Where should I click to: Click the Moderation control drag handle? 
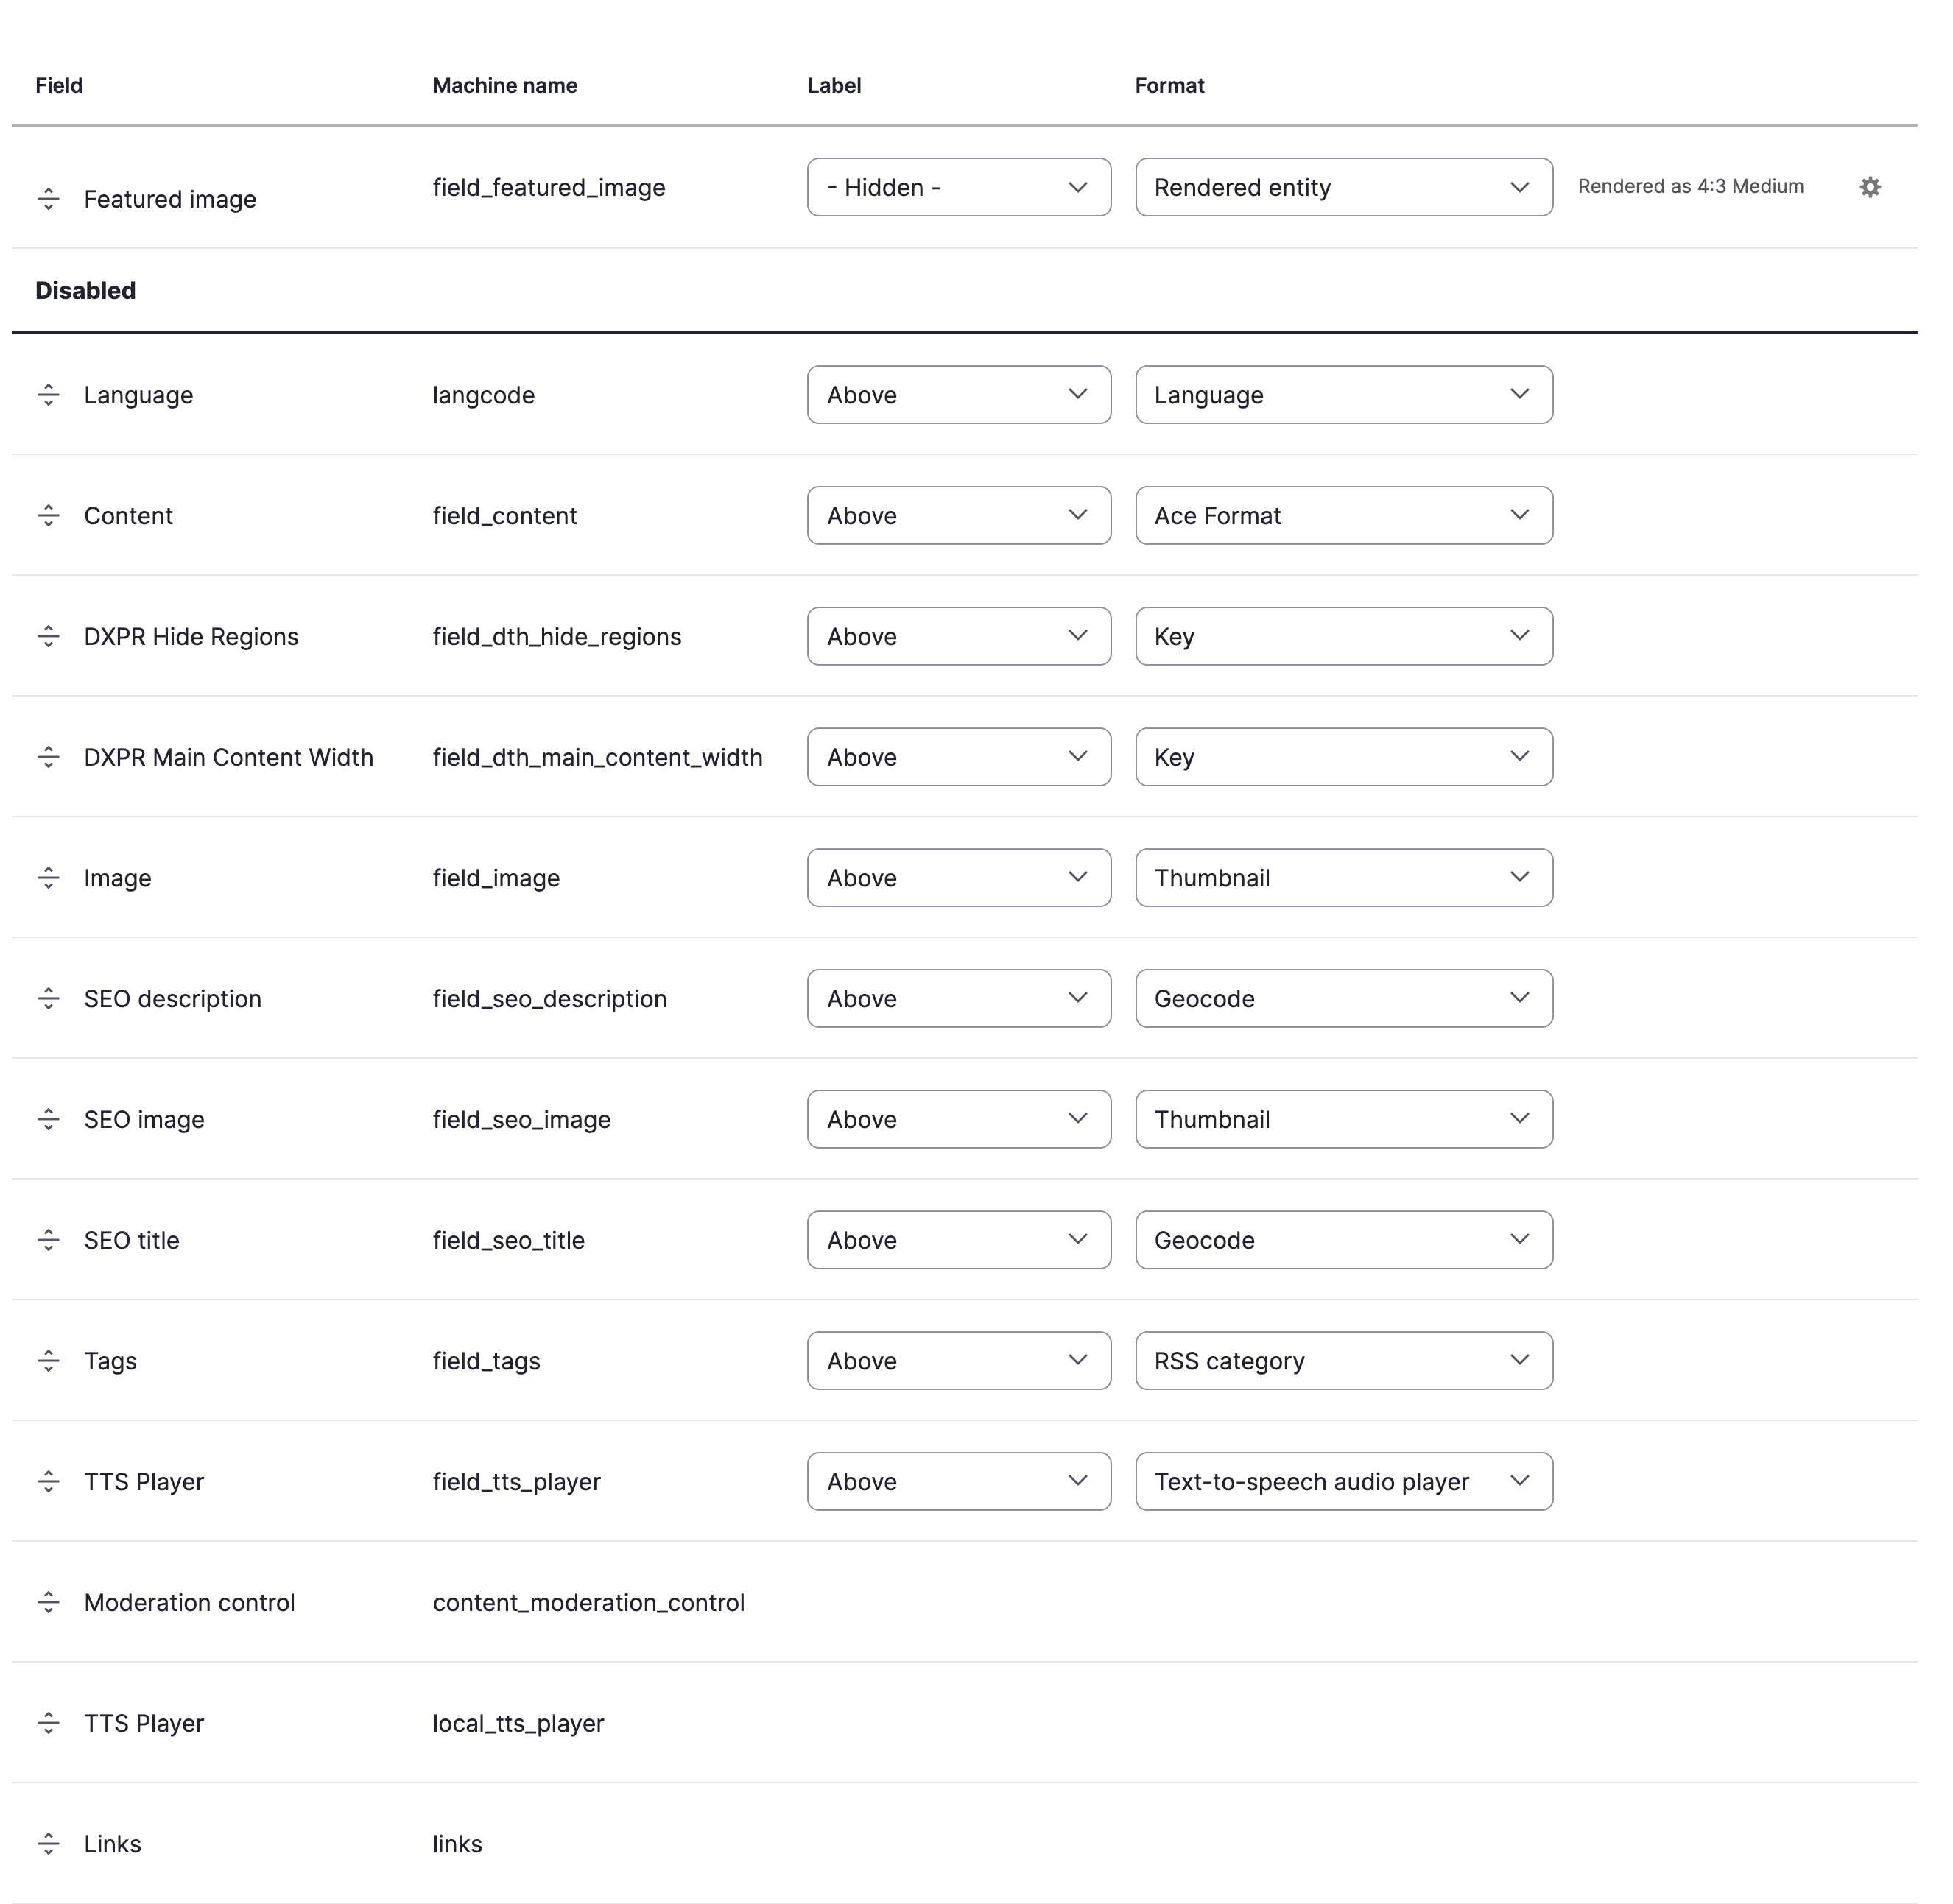[x=48, y=1603]
